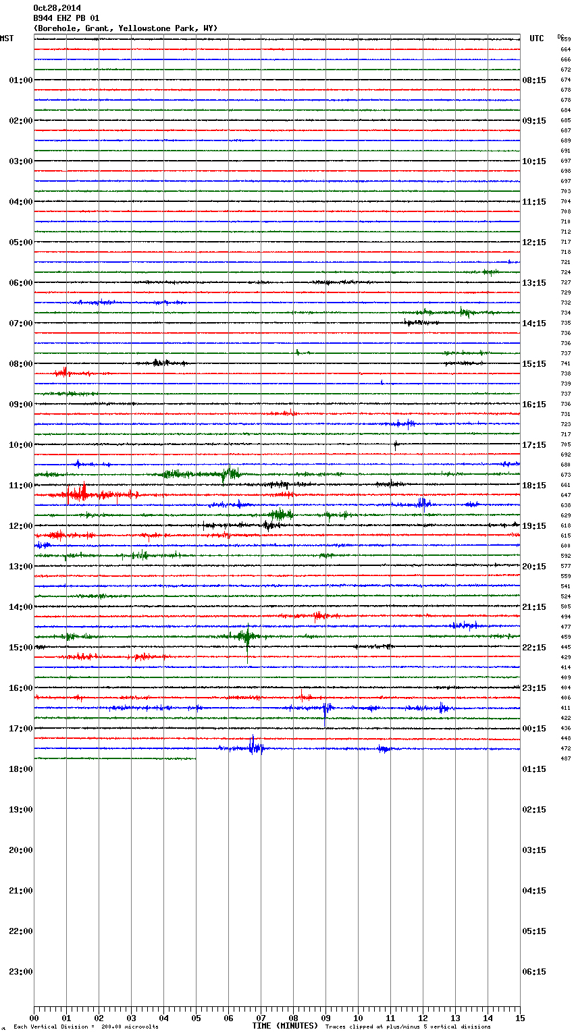Image resolution: width=574 pixels, height=1036 pixels.
Task: Click the DC offset value 741
Action: 566,364
